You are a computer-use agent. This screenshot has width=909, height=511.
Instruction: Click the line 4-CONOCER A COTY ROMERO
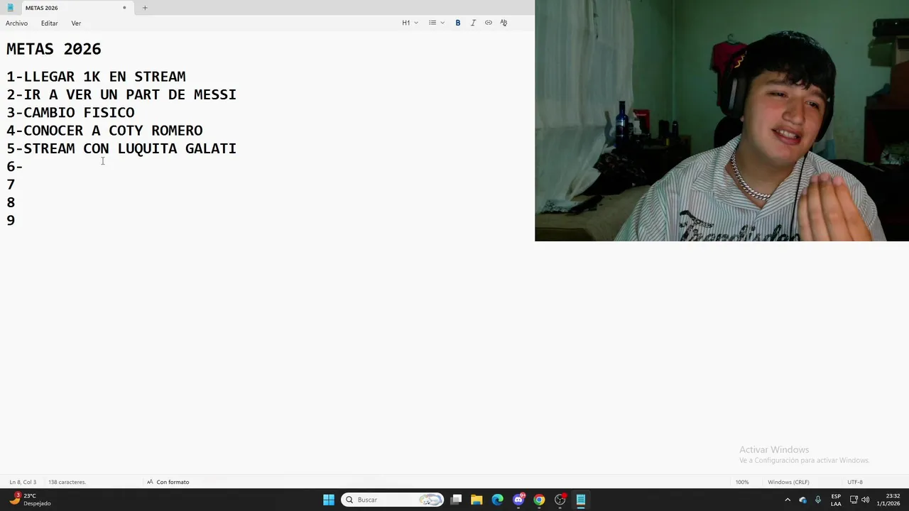104,131
